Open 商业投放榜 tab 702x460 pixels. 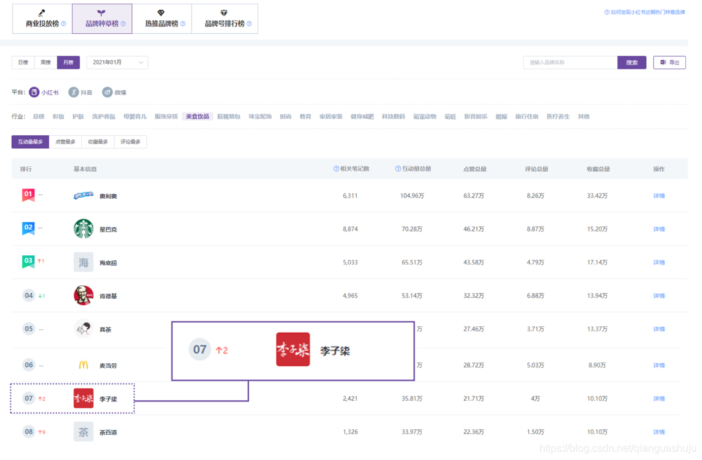pos(42,18)
